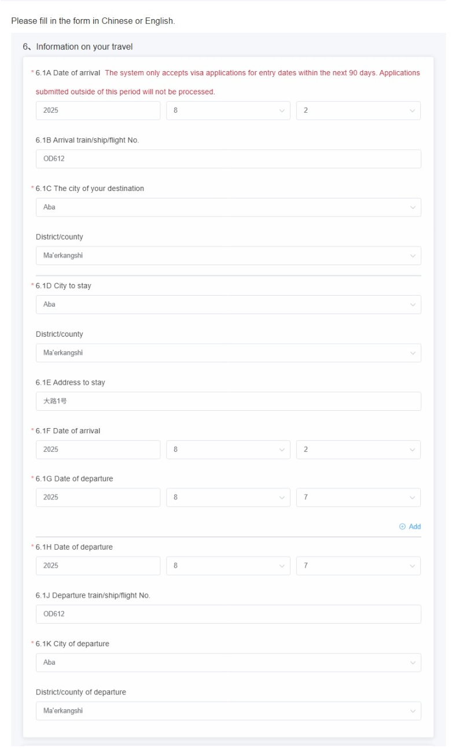
Task: Expand District/county dropdown under destination city
Action: click(228, 256)
